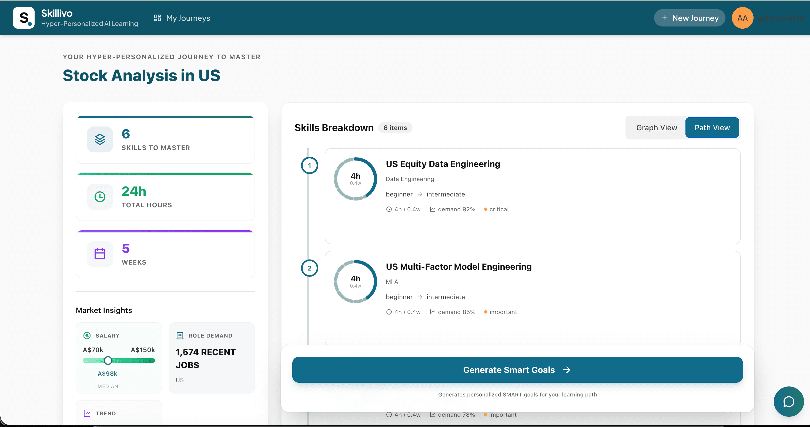This screenshot has width=810, height=427.
Task: Click the clock icon for Total Hours
Action: coord(100,197)
